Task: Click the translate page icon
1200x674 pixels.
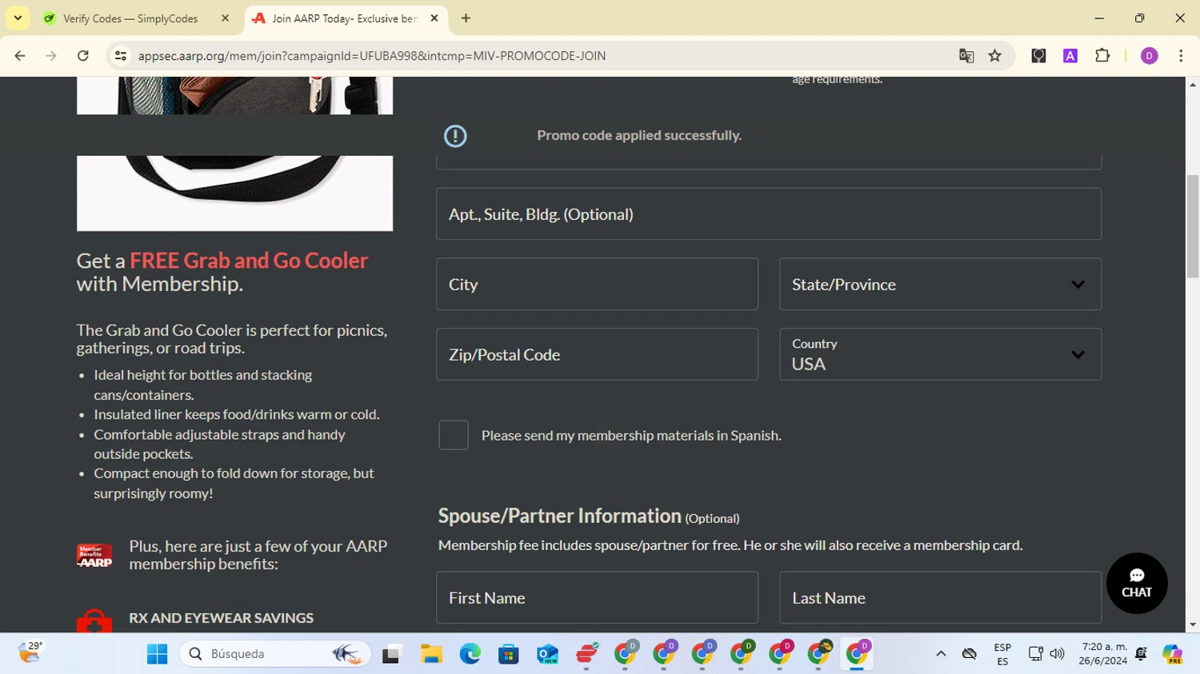Action: (x=966, y=56)
